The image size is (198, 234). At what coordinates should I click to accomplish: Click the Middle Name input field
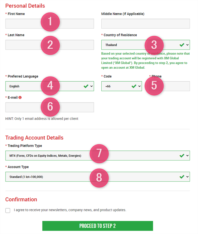coord(145,24)
